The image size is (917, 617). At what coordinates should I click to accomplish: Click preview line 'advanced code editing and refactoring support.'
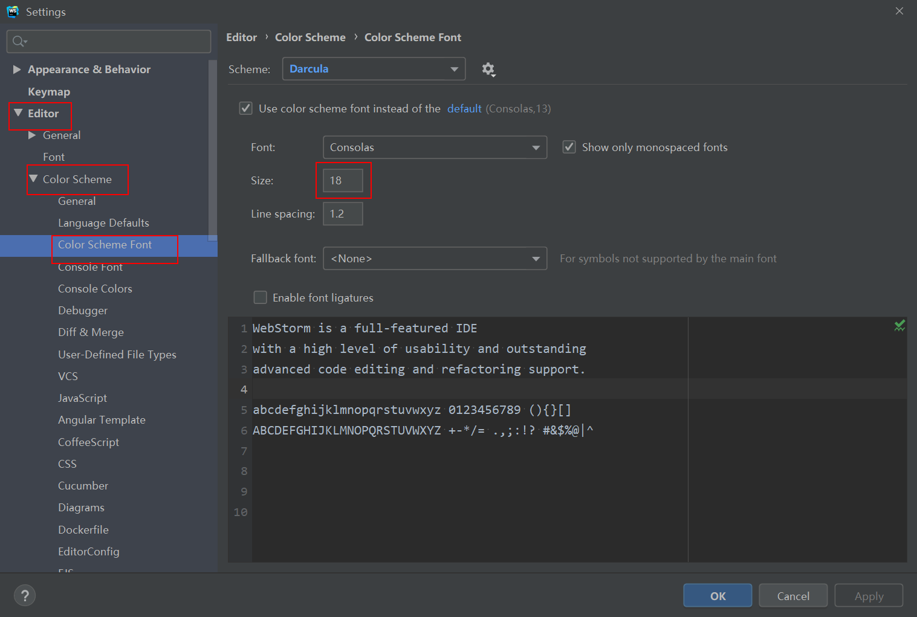(419, 369)
